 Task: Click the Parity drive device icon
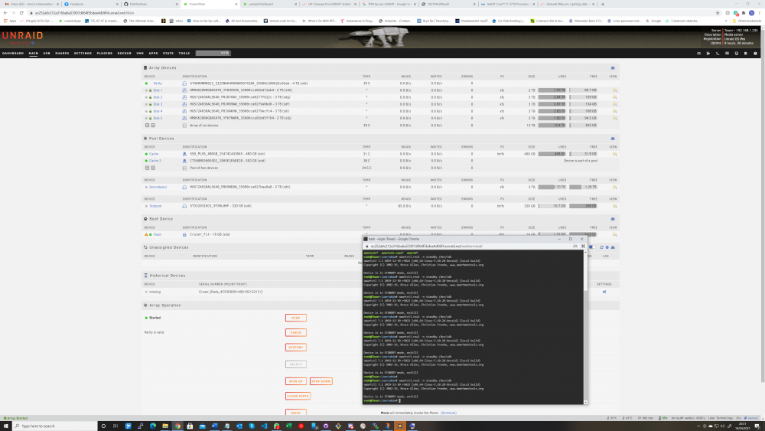184,83
